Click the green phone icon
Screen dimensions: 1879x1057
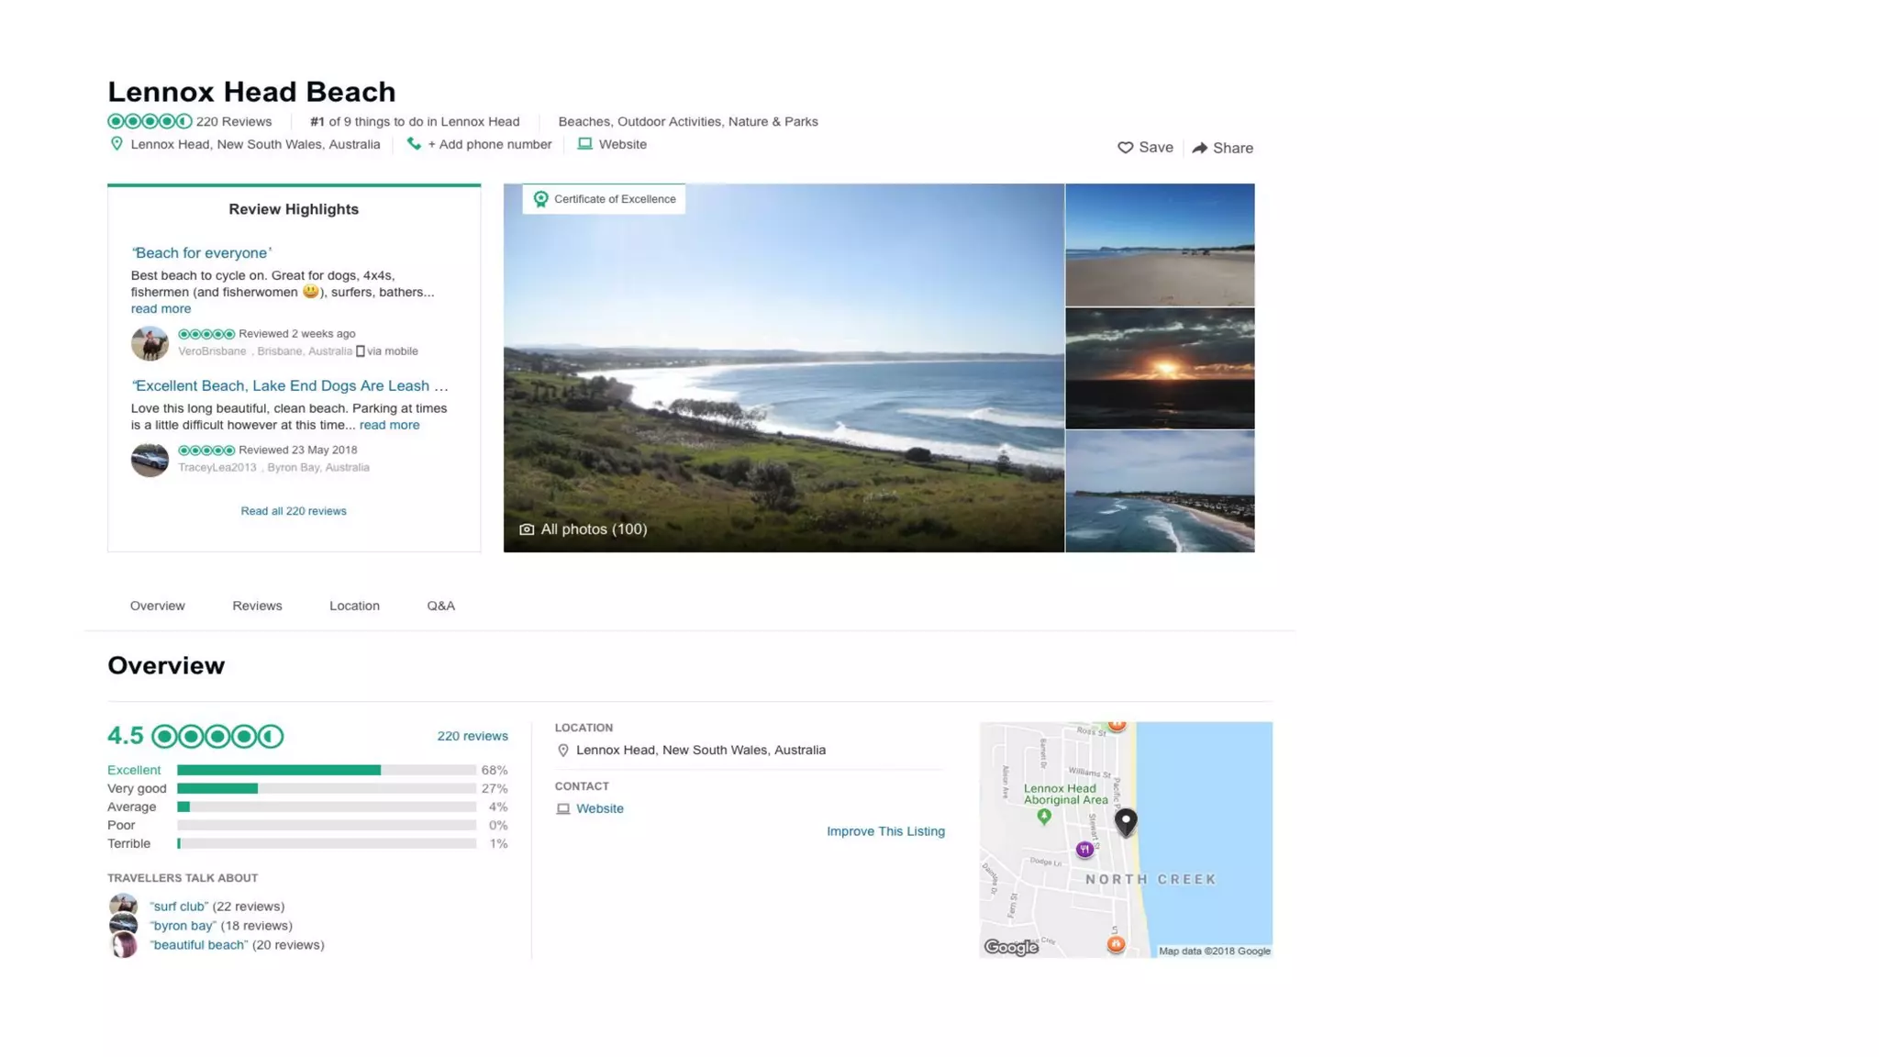pyautogui.click(x=414, y=144)
